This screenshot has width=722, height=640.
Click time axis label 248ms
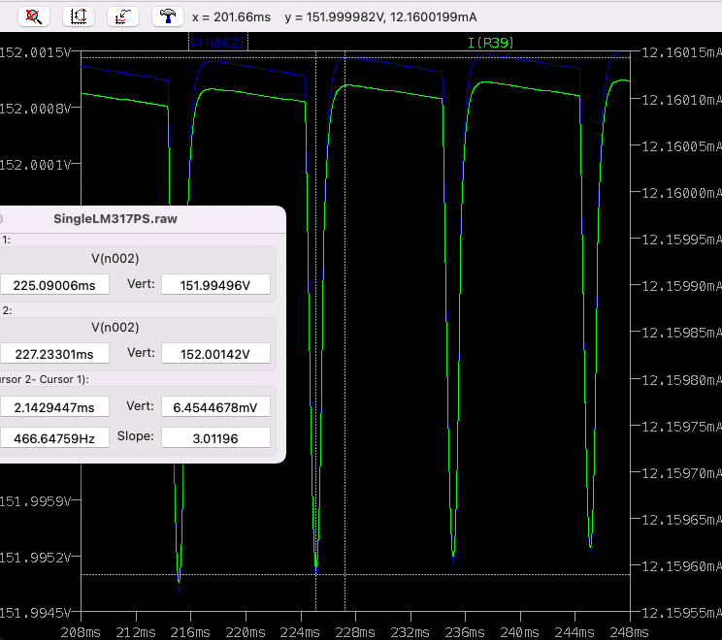[630, 632]
